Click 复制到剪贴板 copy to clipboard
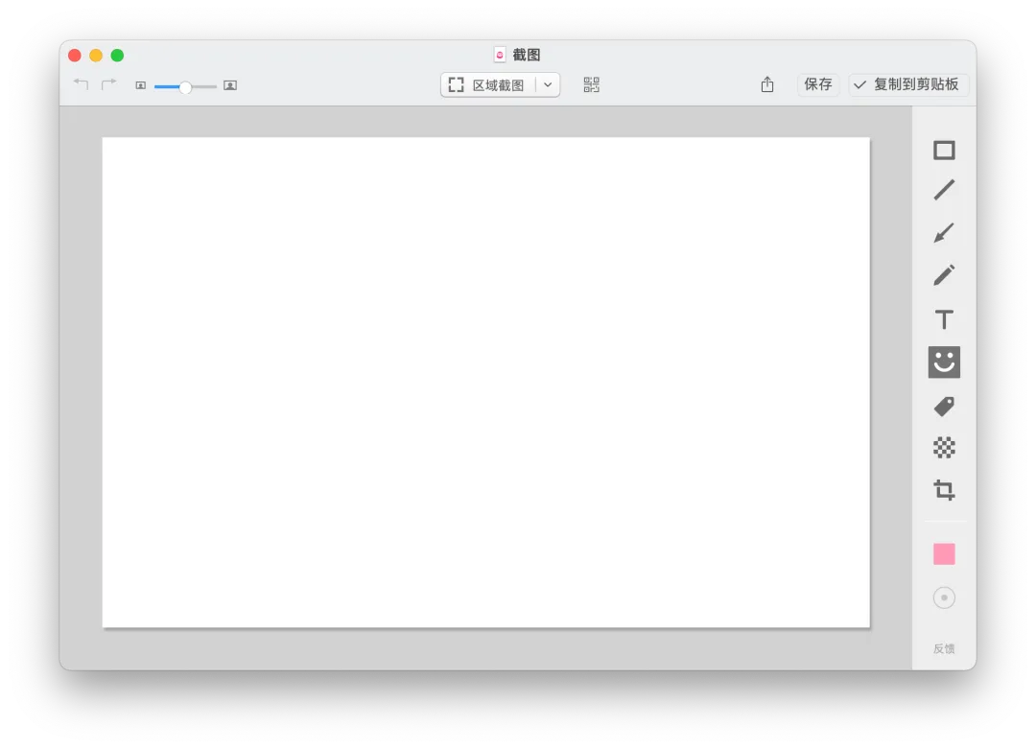Image resolution: width=1036 pixels, height=749 pixels. (907, 84)
